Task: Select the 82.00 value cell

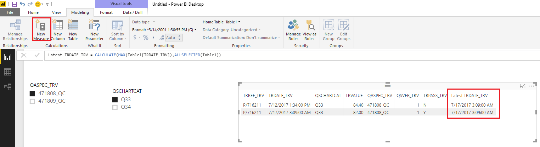Action: (x=358, y=112)
